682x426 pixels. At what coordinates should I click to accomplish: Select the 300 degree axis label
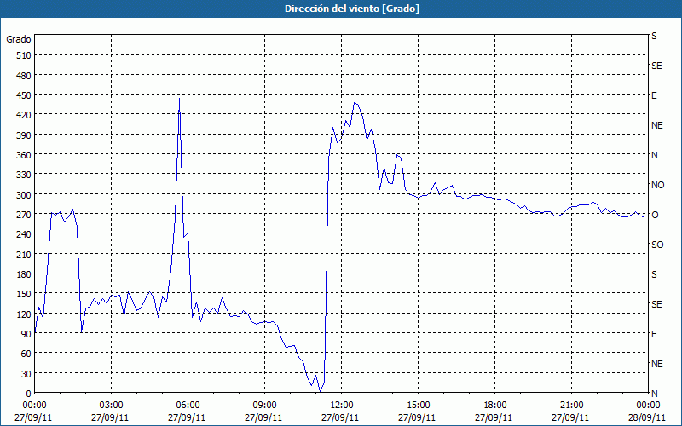24,195
